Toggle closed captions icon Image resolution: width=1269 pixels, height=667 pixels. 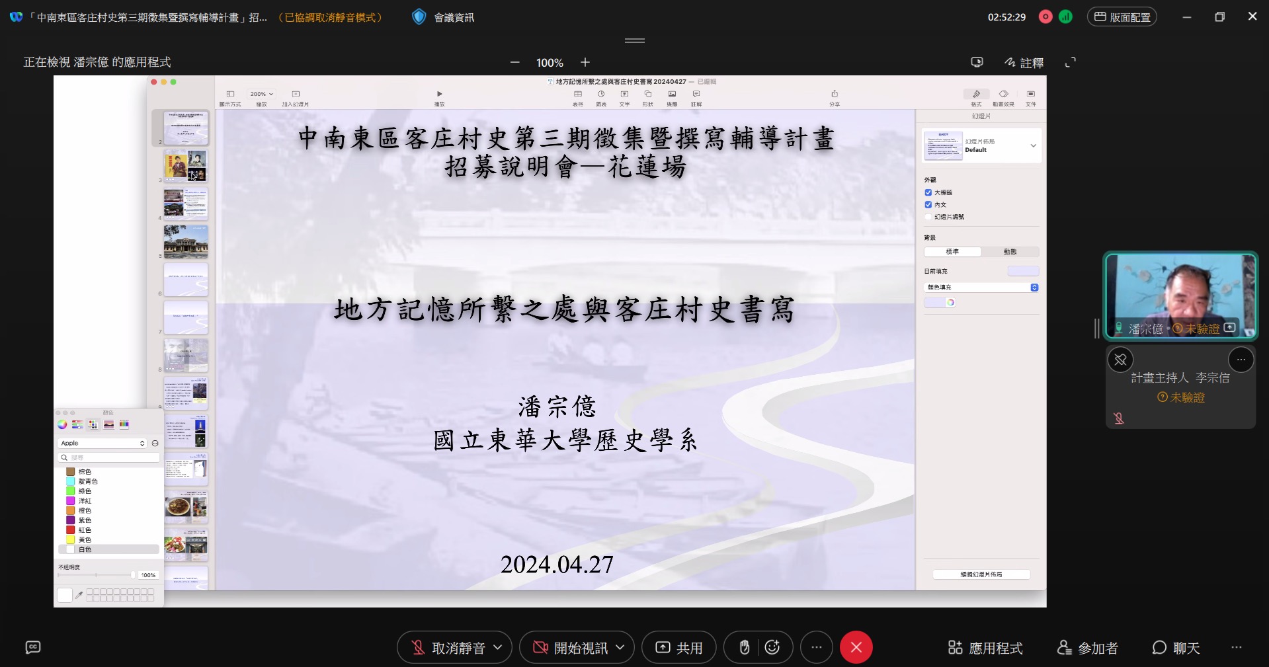click(x=33, y=648)
